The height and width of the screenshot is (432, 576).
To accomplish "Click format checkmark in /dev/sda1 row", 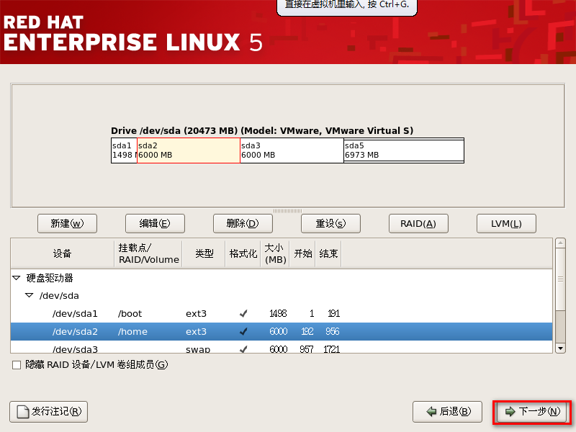I will coord(243,313).
